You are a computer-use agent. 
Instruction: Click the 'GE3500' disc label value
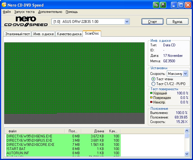click(x=169, y=61)
